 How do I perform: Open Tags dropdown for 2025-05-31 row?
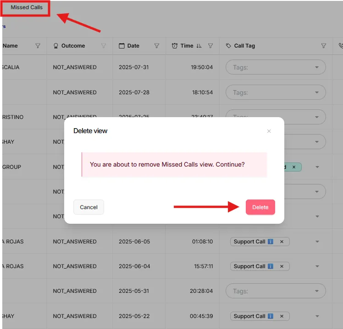pyautogui.click(x=276, y=291)
